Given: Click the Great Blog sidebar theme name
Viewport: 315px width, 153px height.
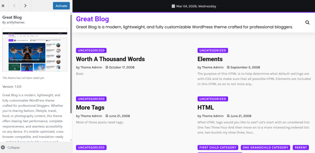Looking at the screenshot, I should (x=12, y=17).
